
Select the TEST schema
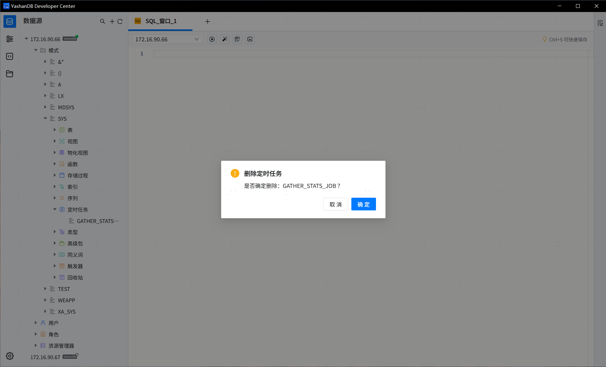click(x=64, y=289)
